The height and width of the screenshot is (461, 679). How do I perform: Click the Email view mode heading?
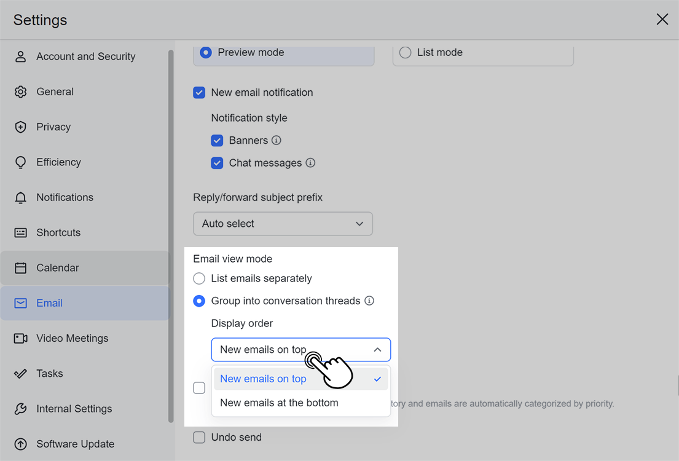(232, 259)
